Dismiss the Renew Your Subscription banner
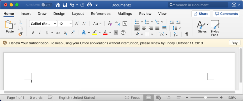Viewport: 243px width, 101px height. (x=5, y=43)
